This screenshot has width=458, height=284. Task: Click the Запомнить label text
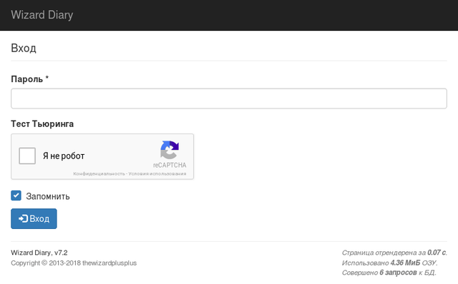tap(48, 196)
